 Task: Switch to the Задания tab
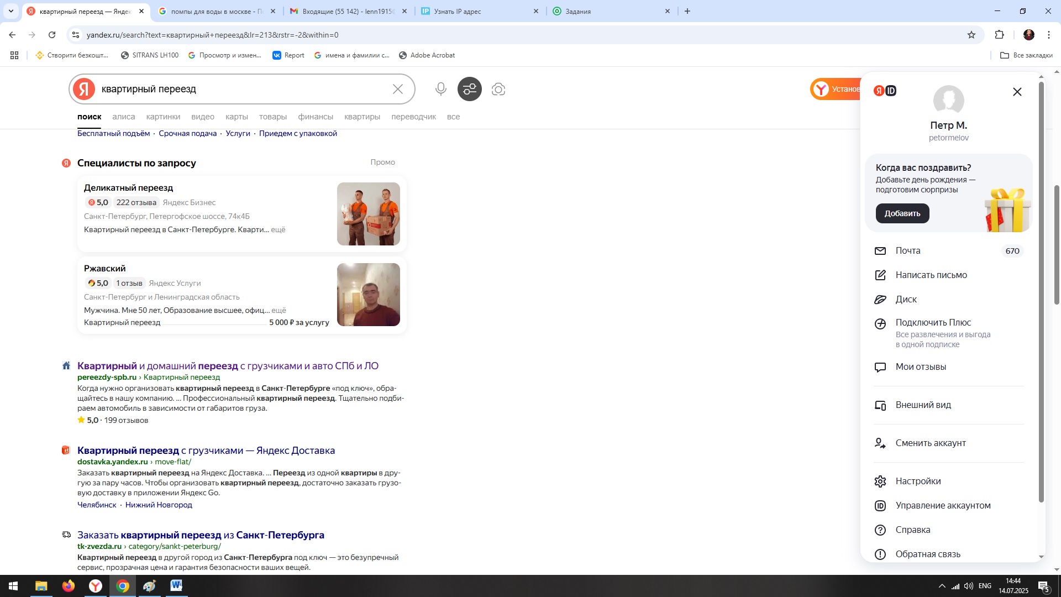(611, 11)
